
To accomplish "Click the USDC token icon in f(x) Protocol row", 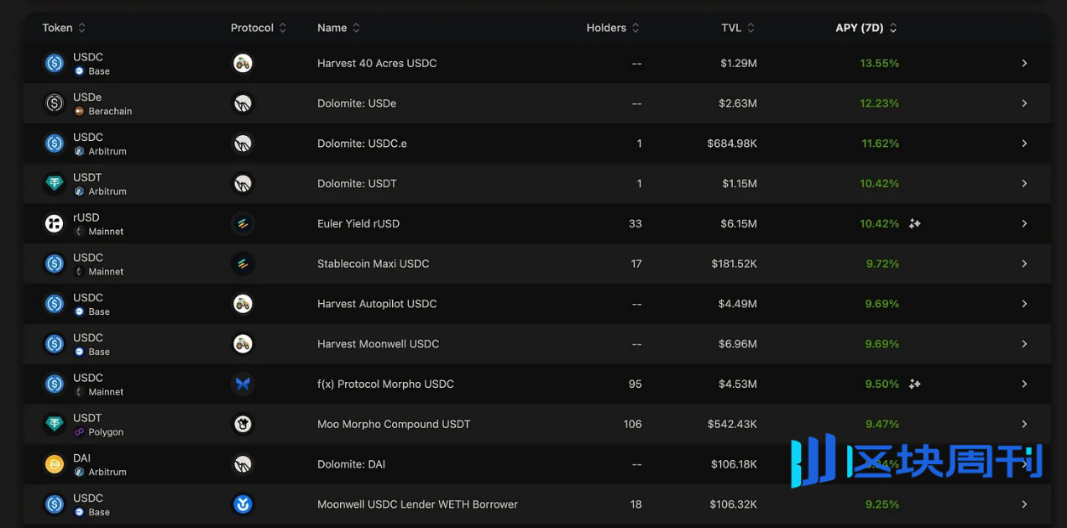I will point(55,384).
